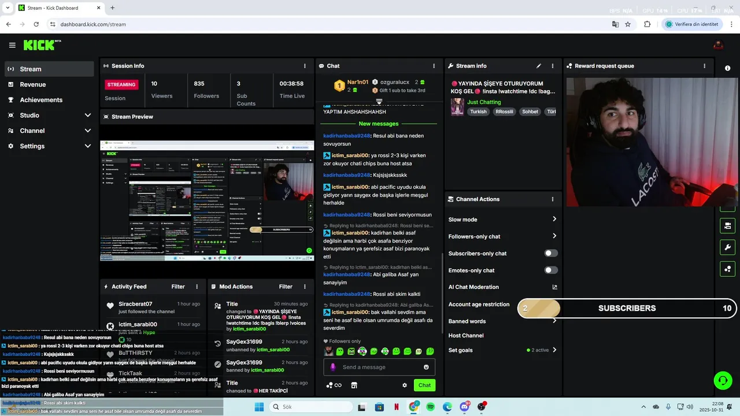Expand Set goals chevron
The width and height of the screenshot is (740, 416).
click(x=554, y=350)
